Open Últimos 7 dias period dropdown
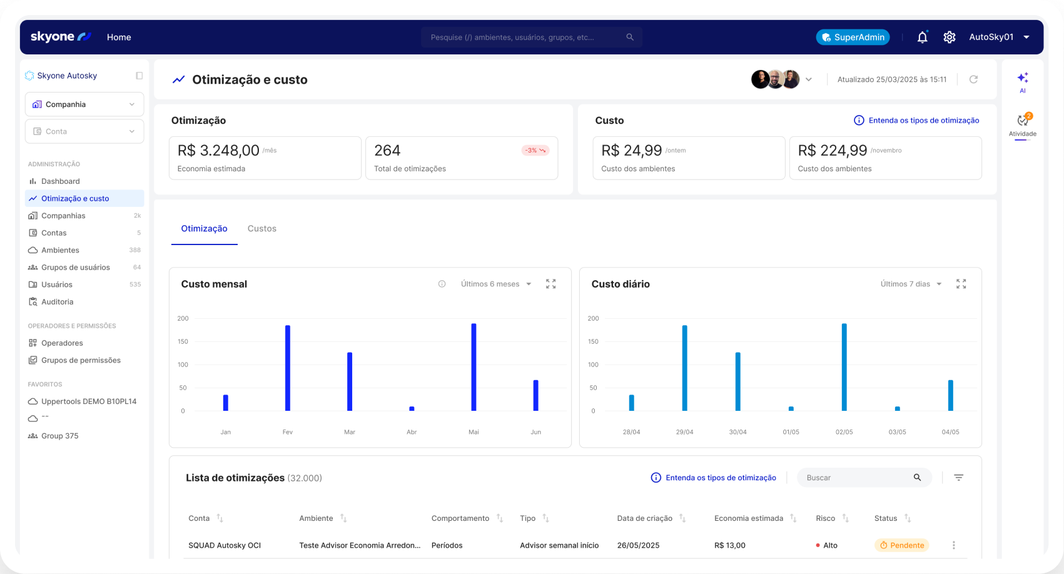Screen dimensions: 1064x574 click(911, 284)
